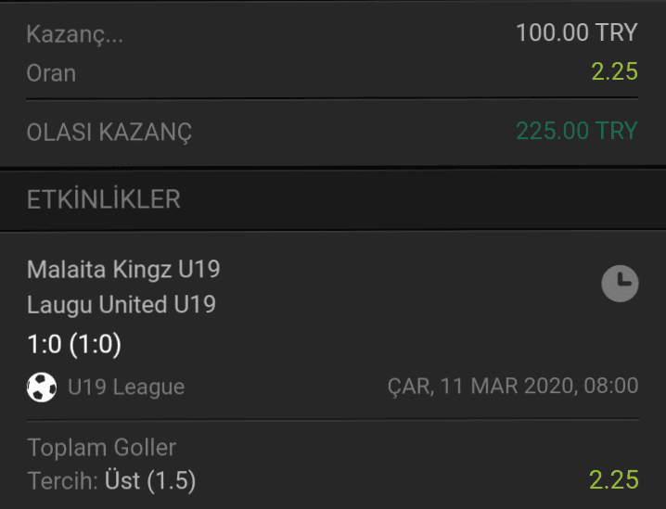Select Laugu United U19 team name
666x509 pixels.
pyautogui.click(x=122, y=305)
